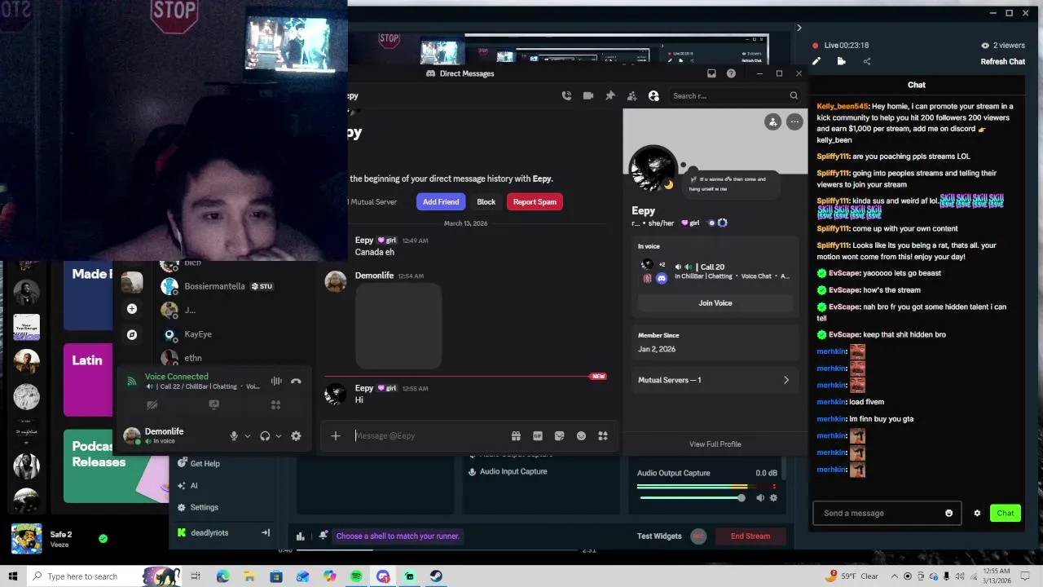
Task: Open microphone input options dropdown
Action: click(x=248, y=436)
